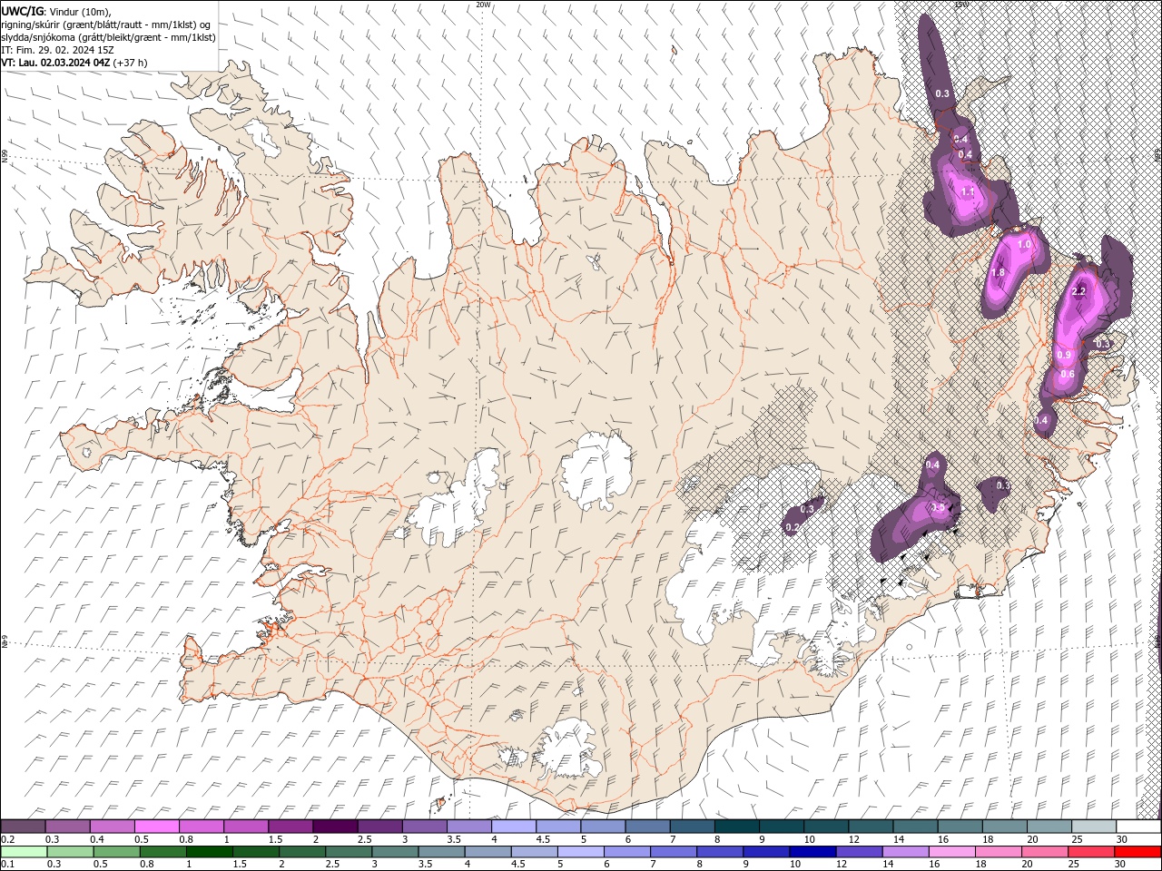Pick the darkest purple 2–2.5 snow swatch
The height and width of the screenshot is (871, 1162).
pos(335,827)
